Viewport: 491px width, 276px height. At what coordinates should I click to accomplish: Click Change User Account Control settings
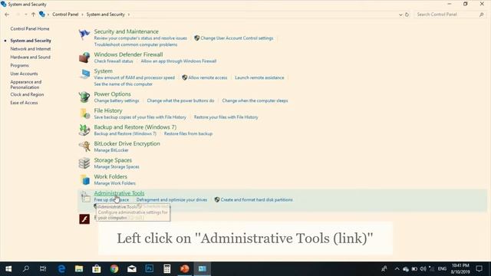237,38
